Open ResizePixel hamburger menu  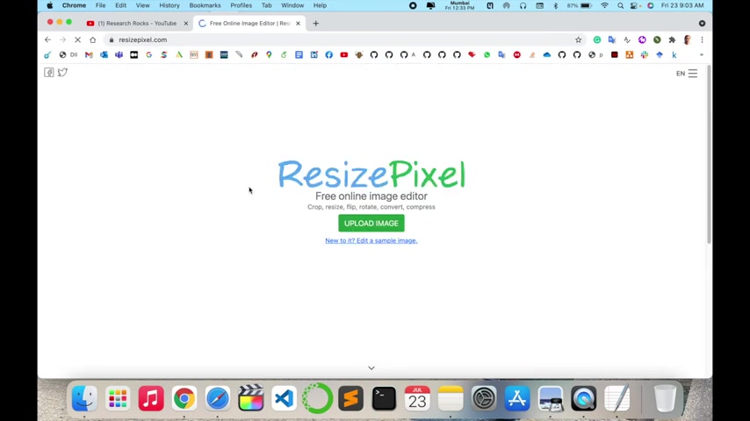[693, 73]
